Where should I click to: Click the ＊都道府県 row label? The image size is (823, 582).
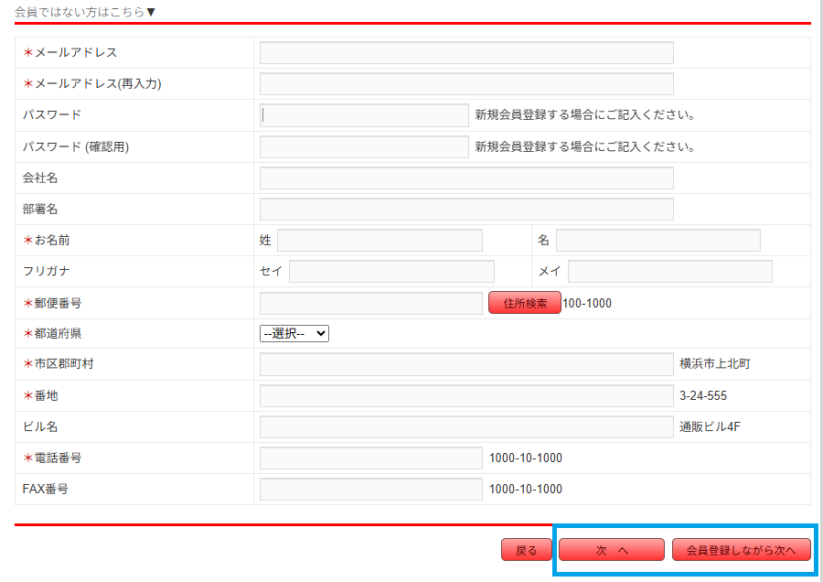52,333
